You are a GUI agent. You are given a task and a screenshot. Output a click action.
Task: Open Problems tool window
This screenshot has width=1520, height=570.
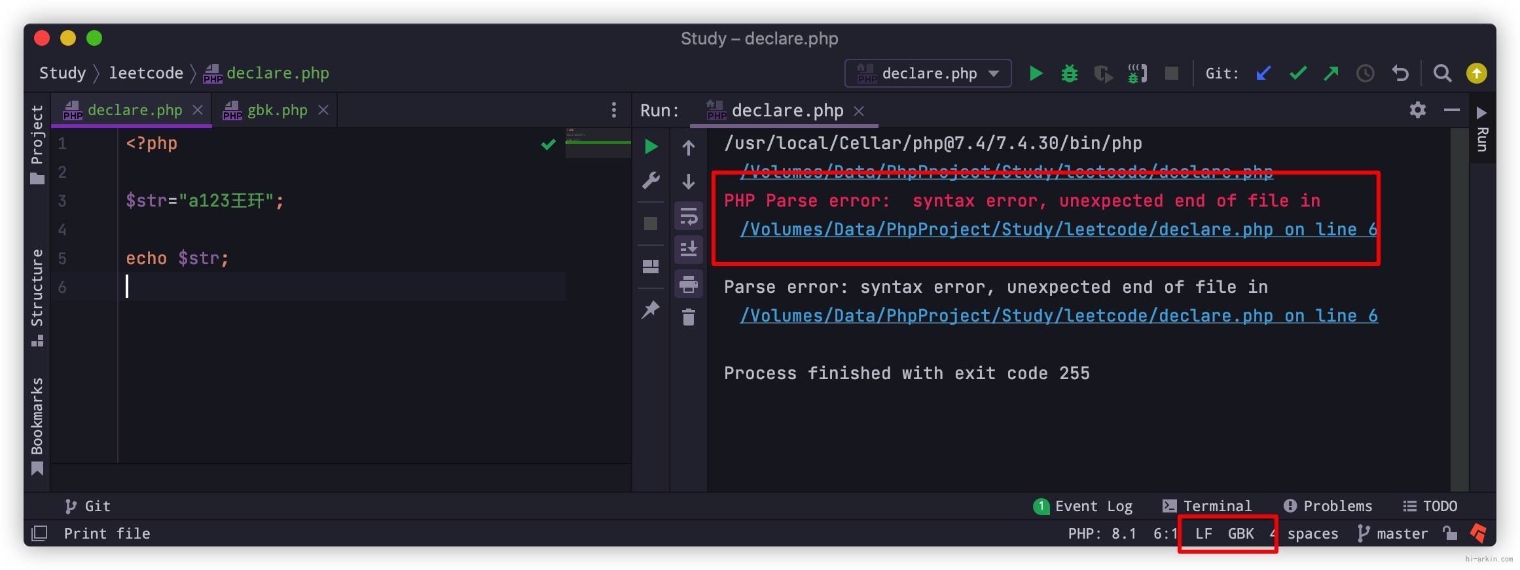(1328, 506)
